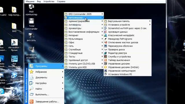
Task: Open Настройка in the start menu
Action: [x=46, y=83]
